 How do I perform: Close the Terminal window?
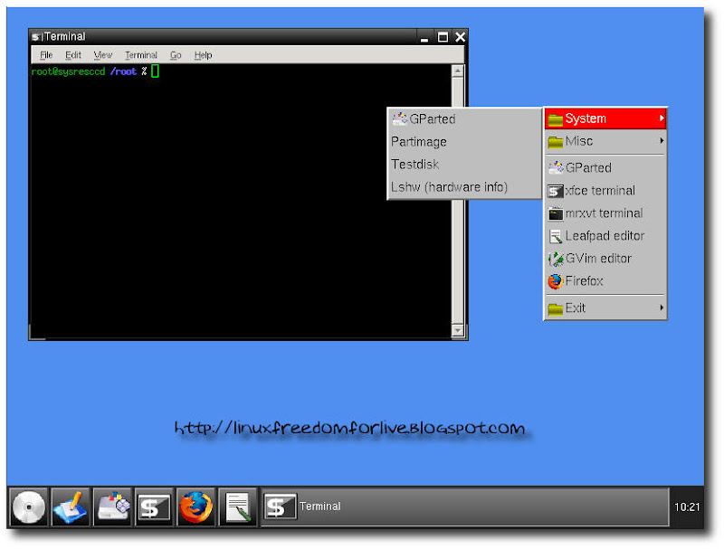coord(460,37)
